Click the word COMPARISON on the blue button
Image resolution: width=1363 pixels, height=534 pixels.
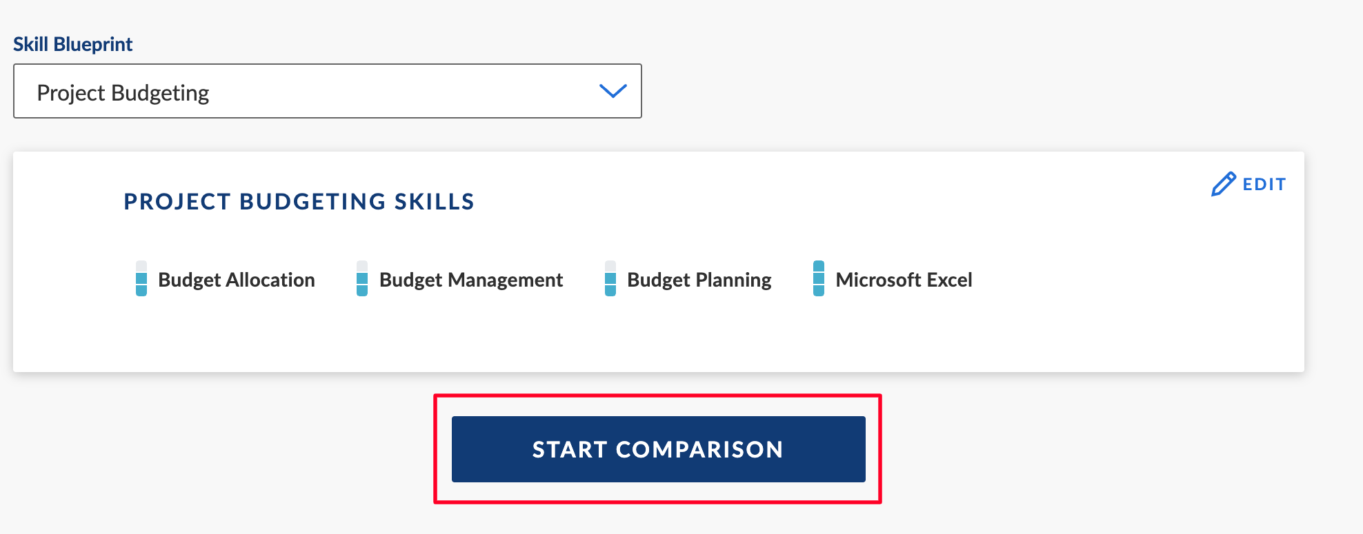click(700, 449)
